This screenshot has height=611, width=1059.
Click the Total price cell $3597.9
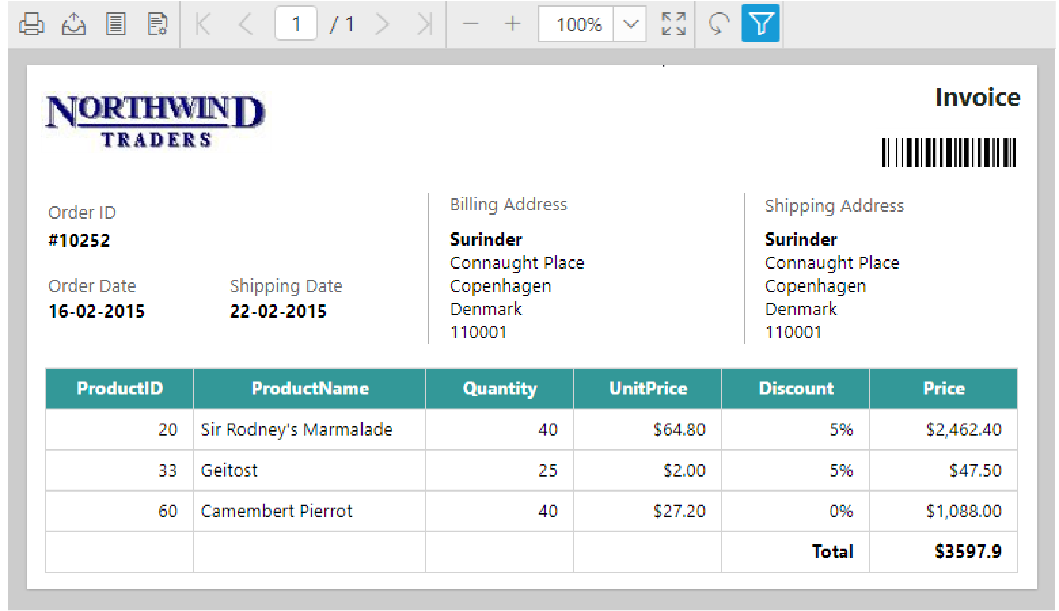point(968,551)
